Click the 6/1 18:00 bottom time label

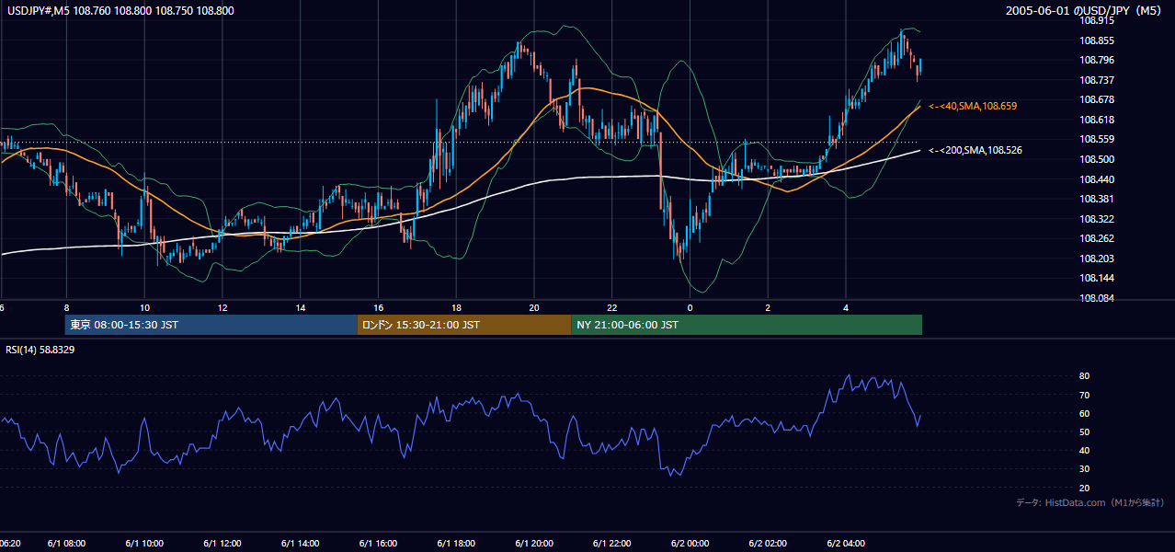456,544
